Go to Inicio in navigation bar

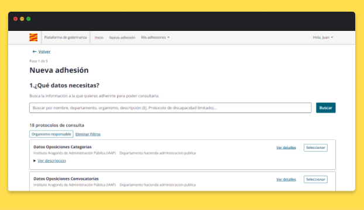tap(99, 37)
